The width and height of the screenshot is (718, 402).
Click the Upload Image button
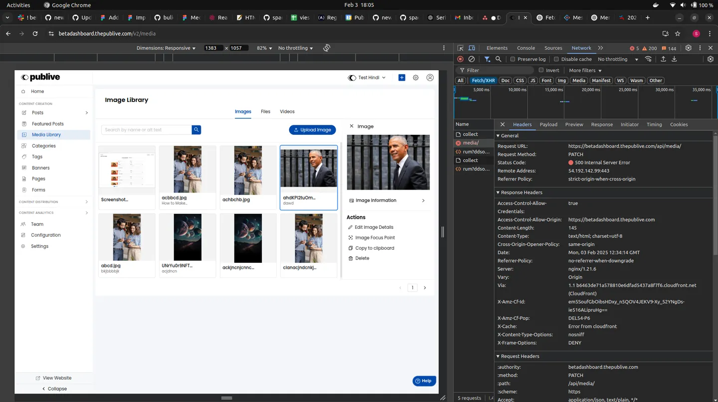(313, 130)
